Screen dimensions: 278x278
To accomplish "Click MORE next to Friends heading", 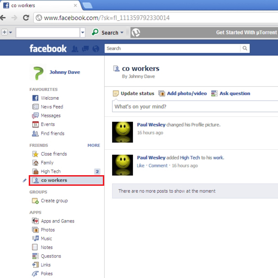I will click(x=94, y=145).
